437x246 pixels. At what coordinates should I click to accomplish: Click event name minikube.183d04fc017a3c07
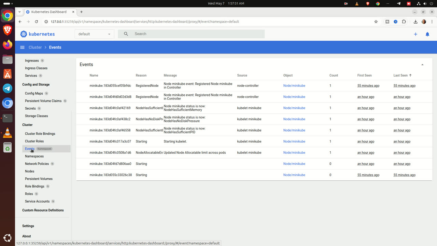[x=110, y=141]
